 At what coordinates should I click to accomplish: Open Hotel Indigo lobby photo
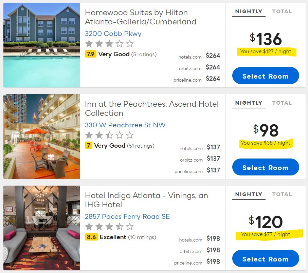coord(41,228)
